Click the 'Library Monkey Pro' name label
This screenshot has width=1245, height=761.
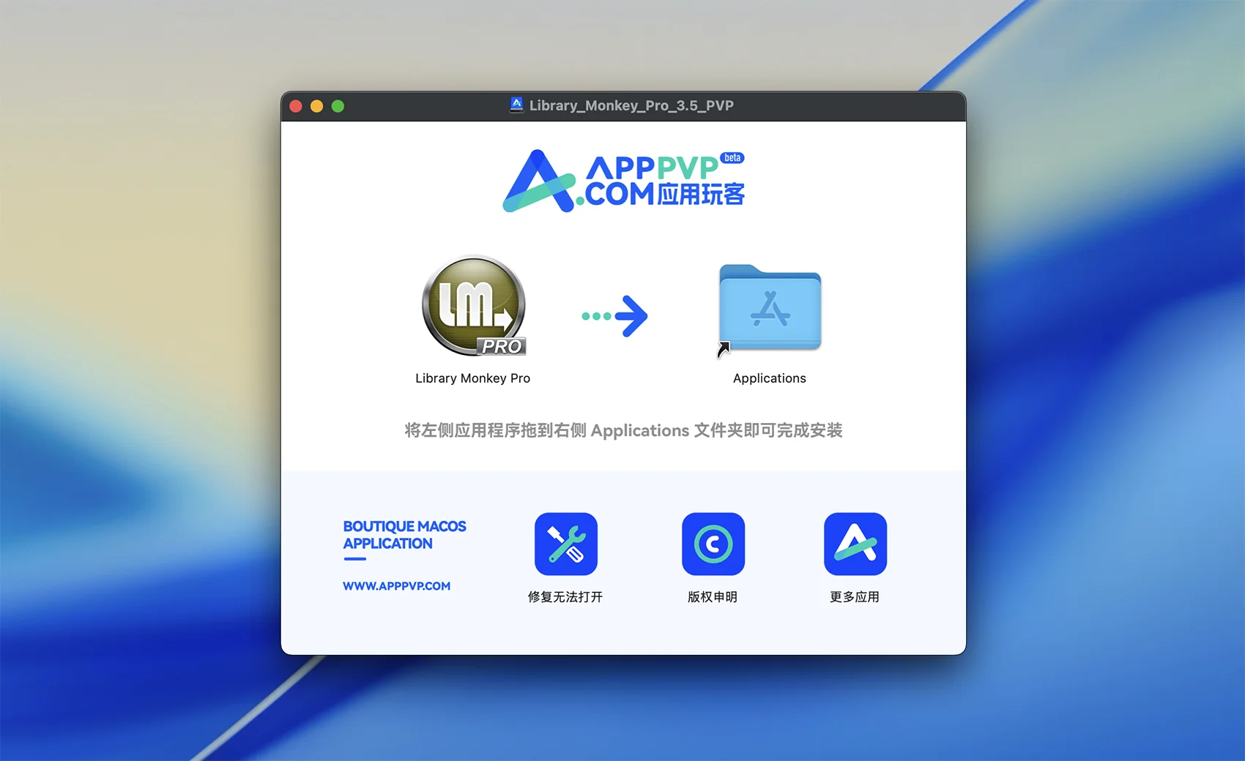pyautogui.click(x=472, y=378)
